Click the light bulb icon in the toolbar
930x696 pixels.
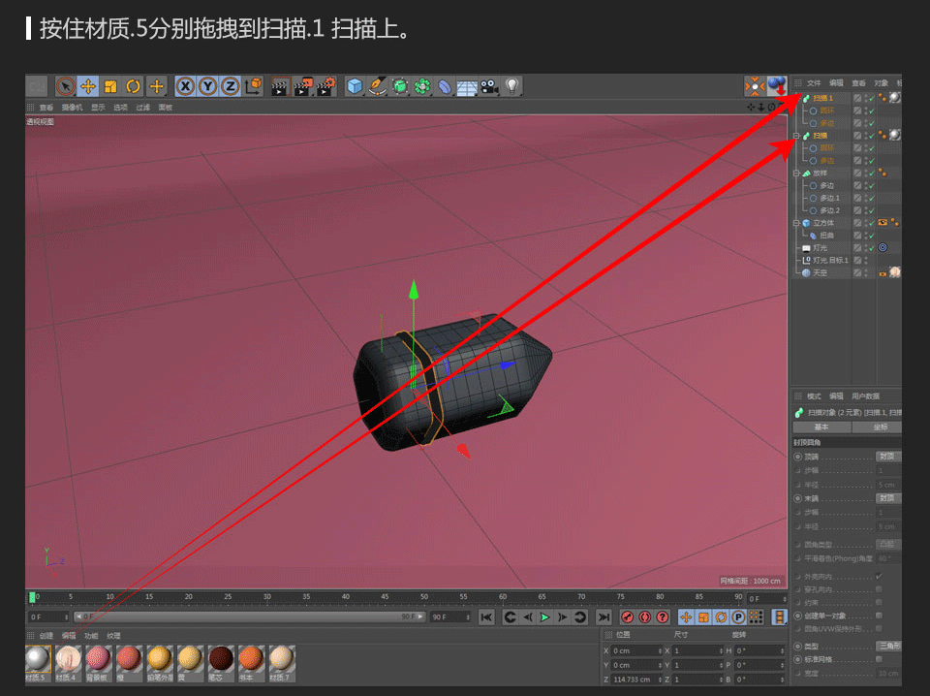512,85
